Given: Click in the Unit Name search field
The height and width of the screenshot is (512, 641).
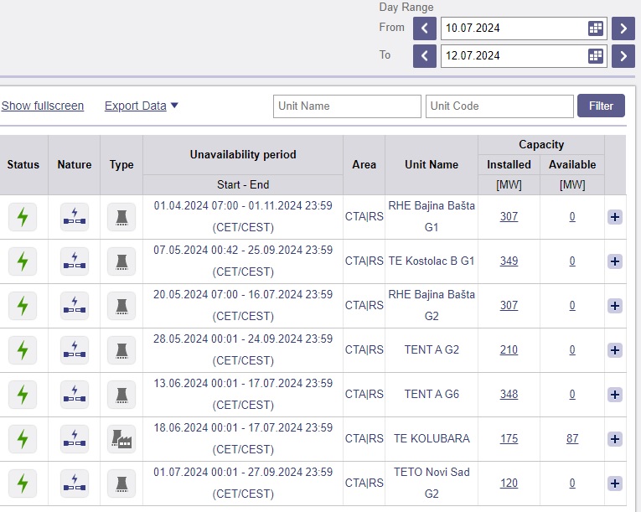Looking at the screenshot, I should coord(347,106).
